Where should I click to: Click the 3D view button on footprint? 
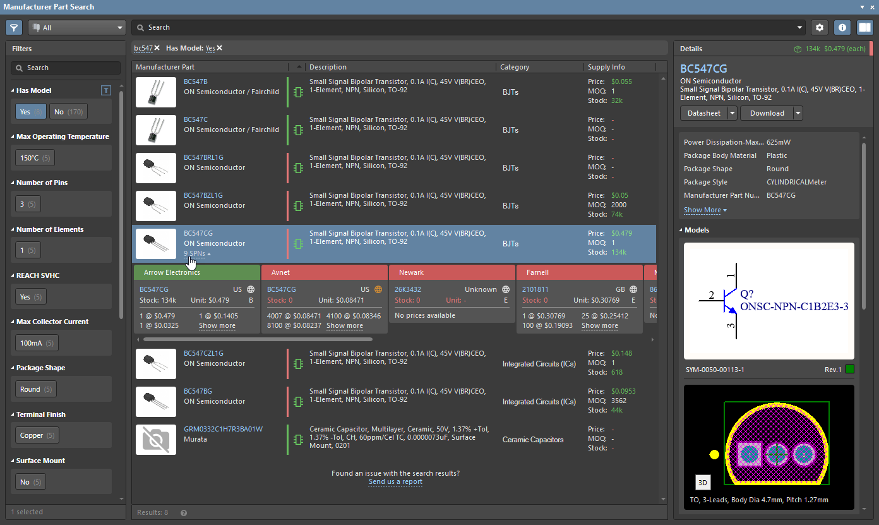(x=702, y=483)
